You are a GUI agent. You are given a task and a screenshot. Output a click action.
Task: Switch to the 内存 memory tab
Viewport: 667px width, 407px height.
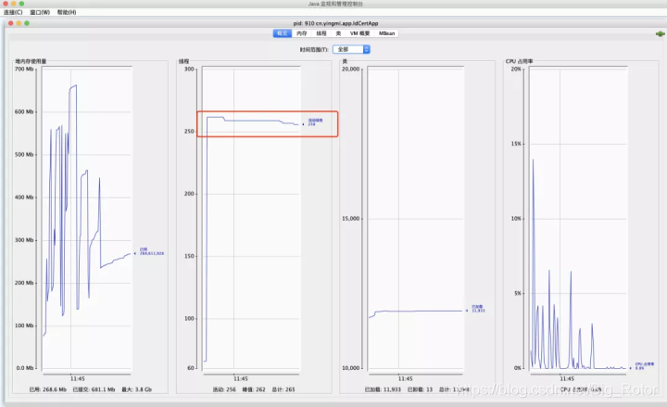(302, 33)
